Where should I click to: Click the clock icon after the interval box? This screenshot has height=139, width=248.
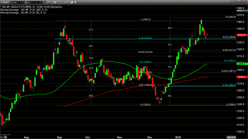pos(44,2)
